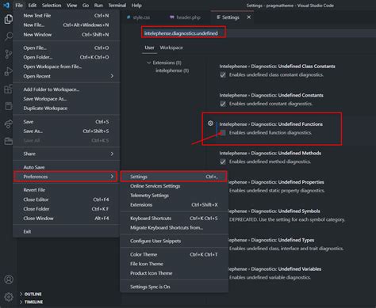The image size is (376, 308).
Task: Open Telemetry Settings
Action: coord(175,196)
